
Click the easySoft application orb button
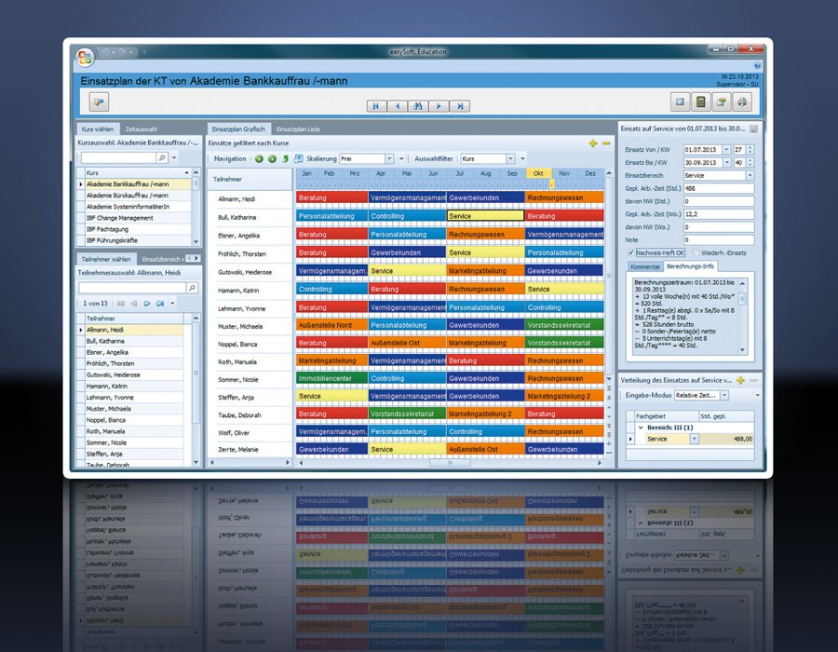[85, 57]
